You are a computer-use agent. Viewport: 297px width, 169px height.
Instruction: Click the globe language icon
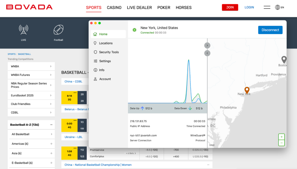tap(278, 7)
